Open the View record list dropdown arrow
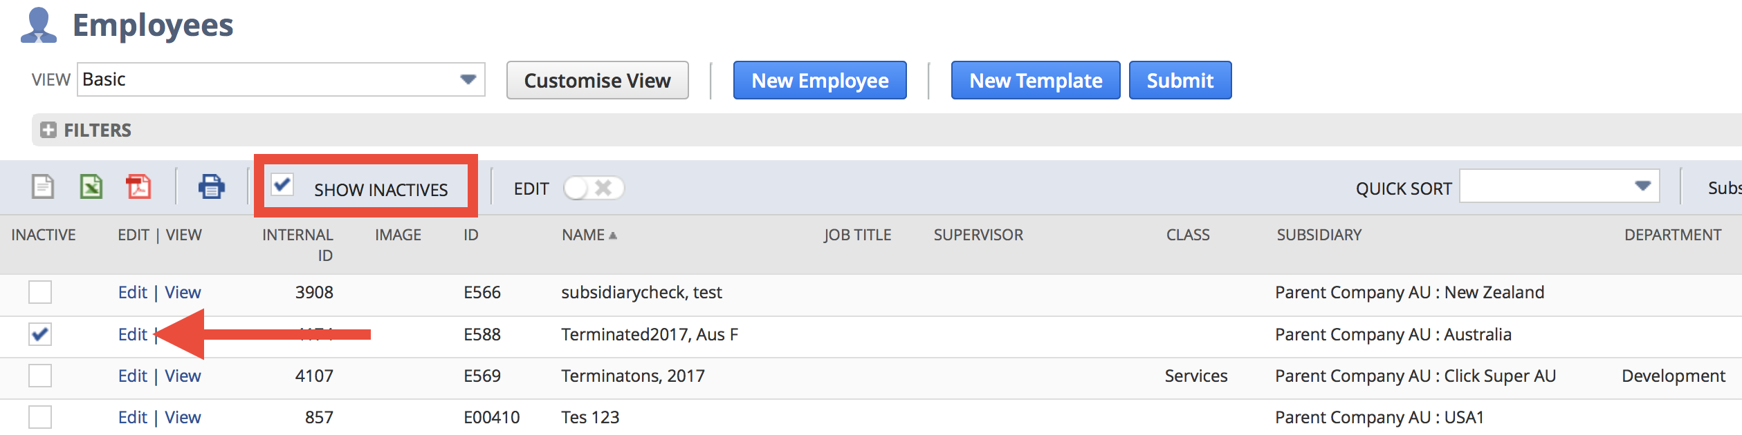The image size is (1742, 435). point(468,79)
